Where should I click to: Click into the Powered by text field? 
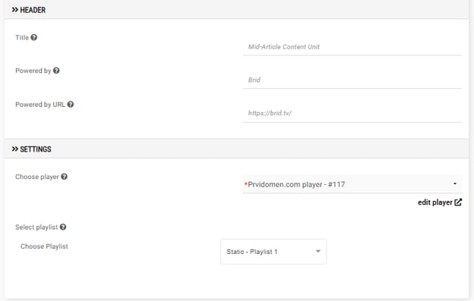click(x=352, y=80)
